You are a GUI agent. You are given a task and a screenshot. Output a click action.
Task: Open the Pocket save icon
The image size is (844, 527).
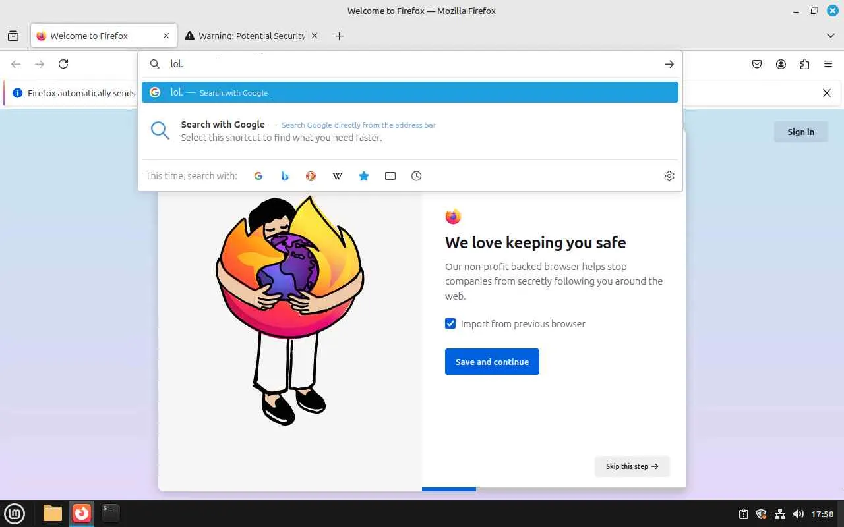(x=757, y=64)
